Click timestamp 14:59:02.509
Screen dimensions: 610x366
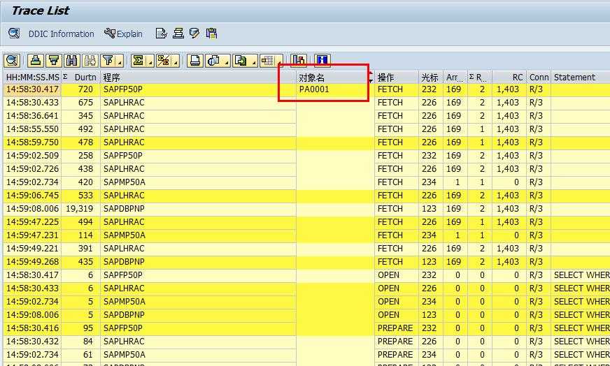click(33, 156)
